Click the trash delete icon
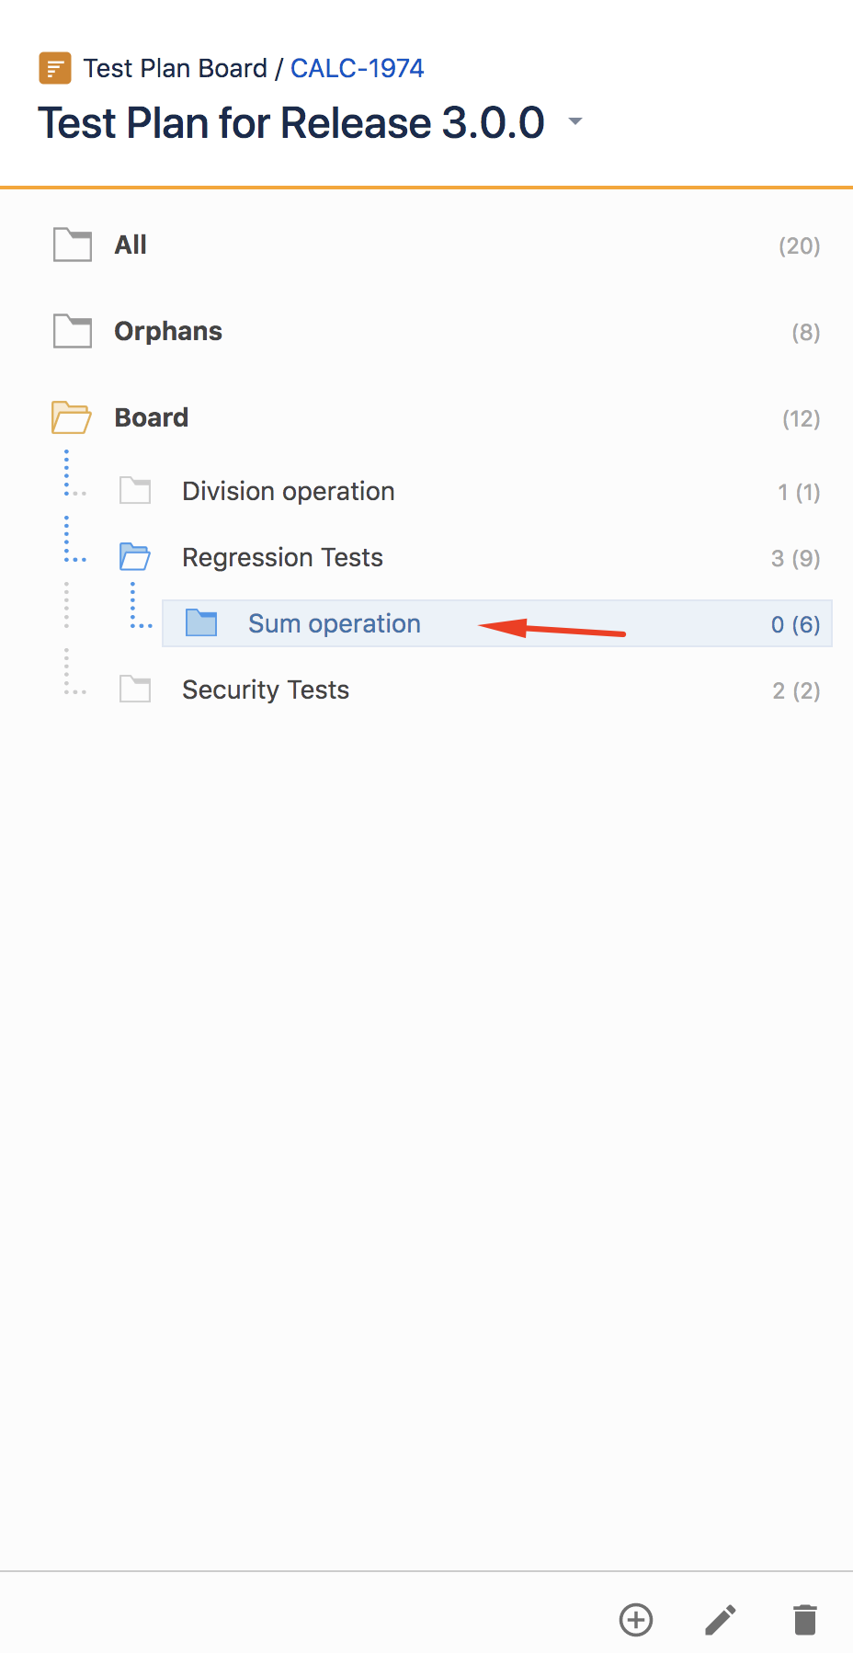The image size is (853, 1653). pos(805,1620)
